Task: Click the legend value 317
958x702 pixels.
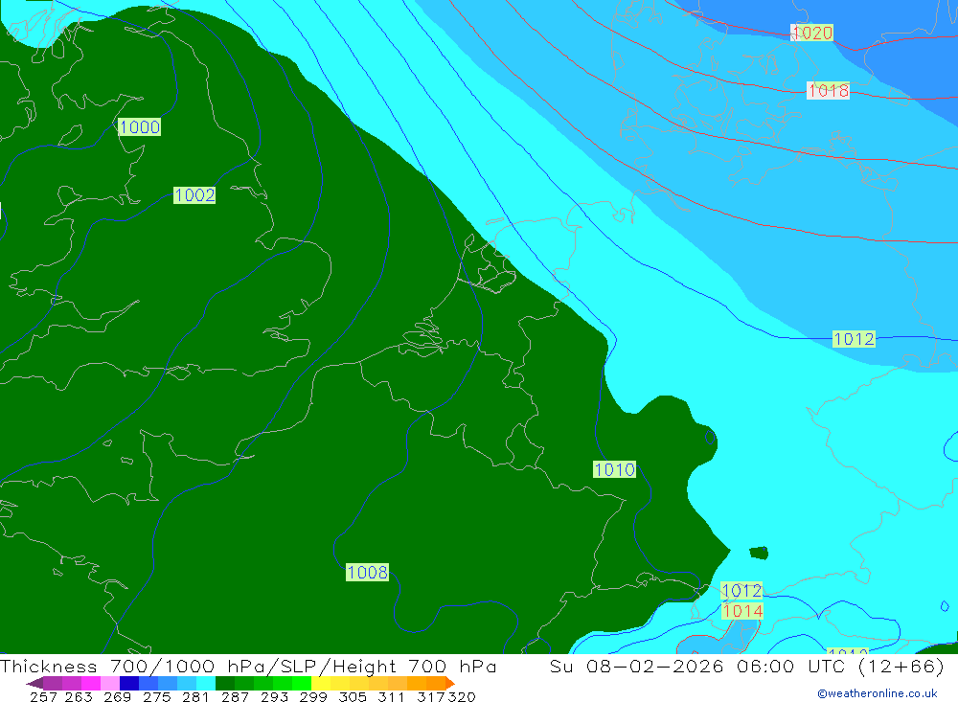Action: [x=431, y=696]
